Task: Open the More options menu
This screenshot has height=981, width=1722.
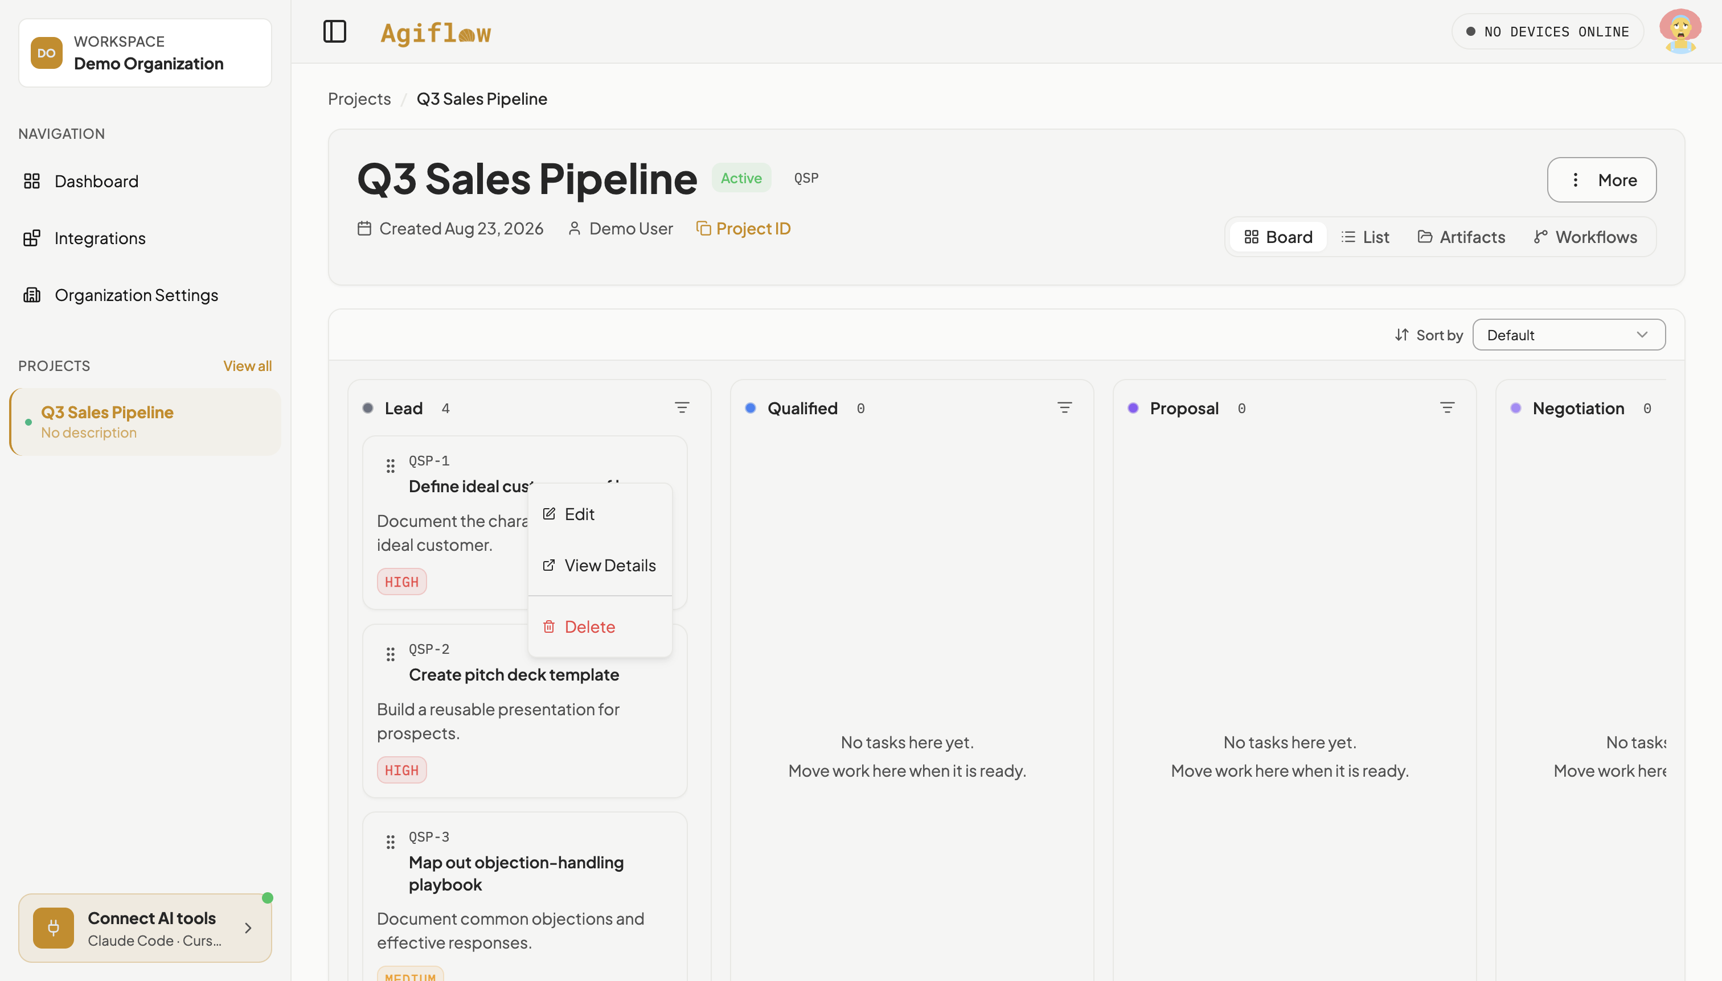Action: point(1601,180)
